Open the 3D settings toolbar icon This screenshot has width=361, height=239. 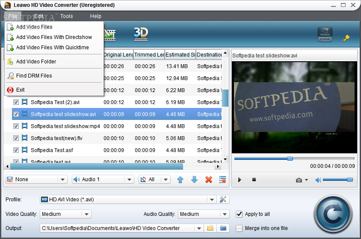click(x=141, y=34)
